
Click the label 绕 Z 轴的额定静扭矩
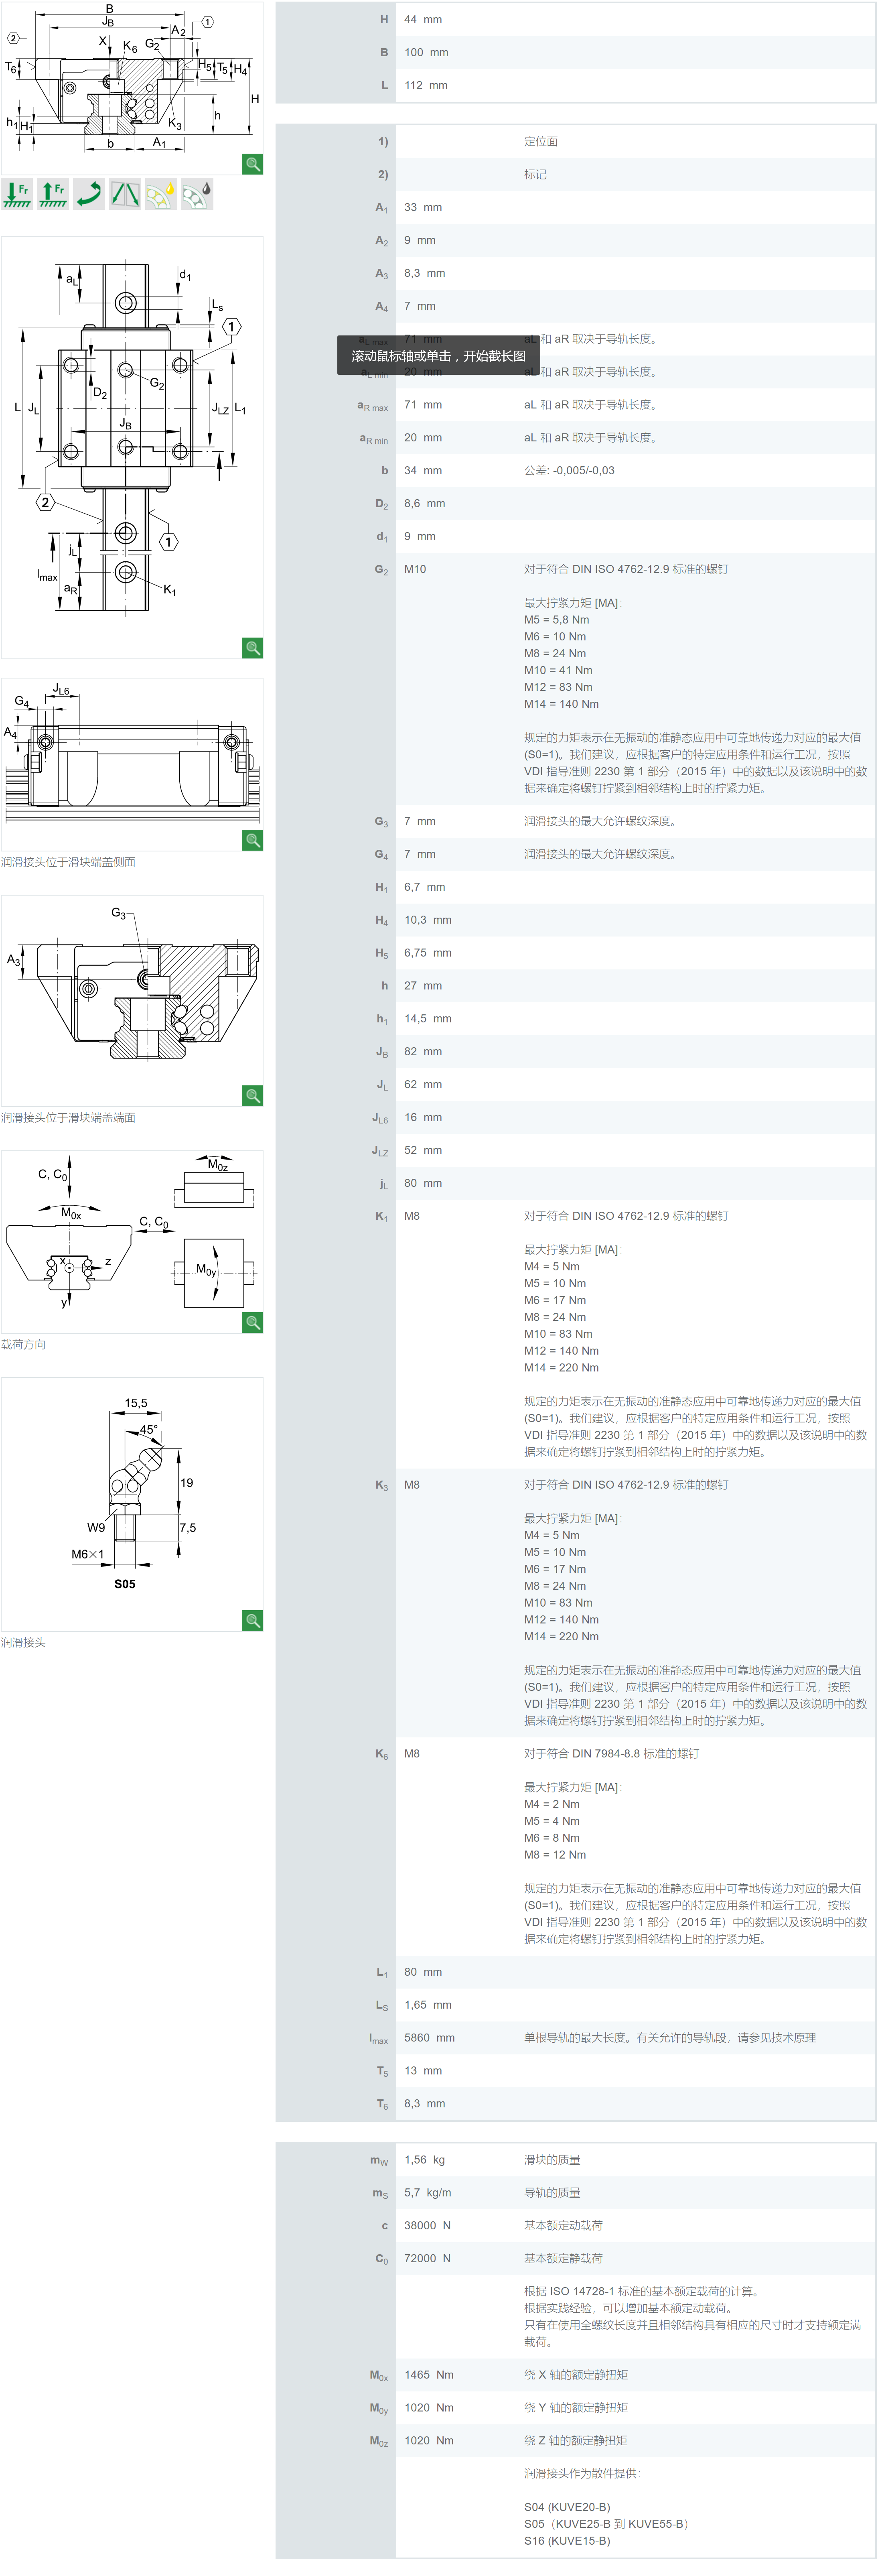click(576, 2442)
